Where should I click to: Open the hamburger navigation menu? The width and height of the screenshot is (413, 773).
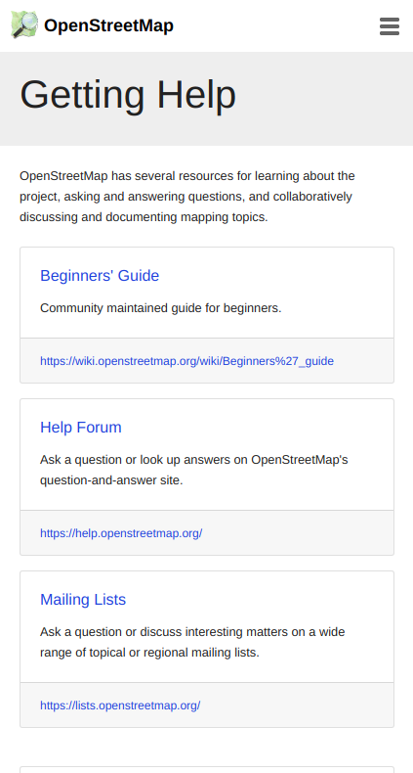pos(390,26)
